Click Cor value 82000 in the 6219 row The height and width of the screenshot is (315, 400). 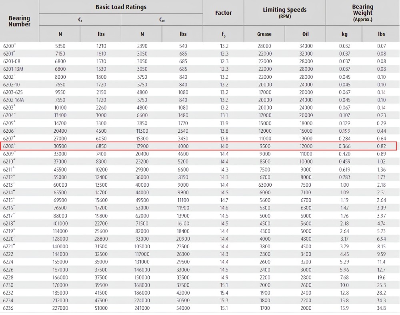click(142, 231)
